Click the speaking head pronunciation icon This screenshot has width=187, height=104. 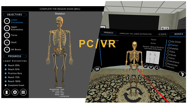click(x=145, y=66)
